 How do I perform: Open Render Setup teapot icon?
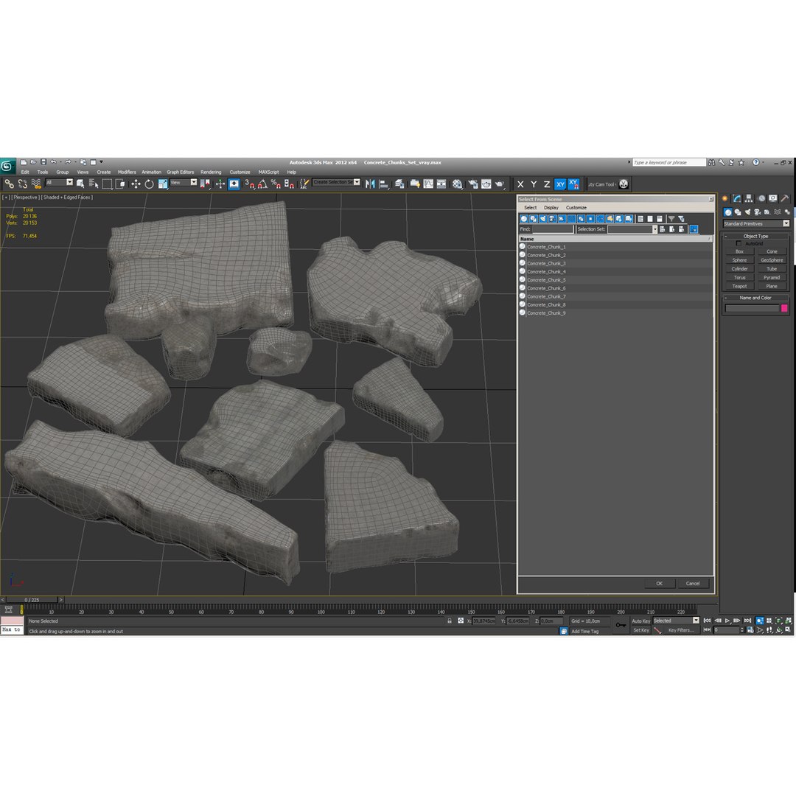[473, 184]
